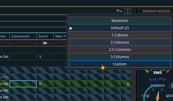Image resolution: width=173 pixels, height=101 pixels.
Task: Click the Comments column header
Action: tap(23, 36)
